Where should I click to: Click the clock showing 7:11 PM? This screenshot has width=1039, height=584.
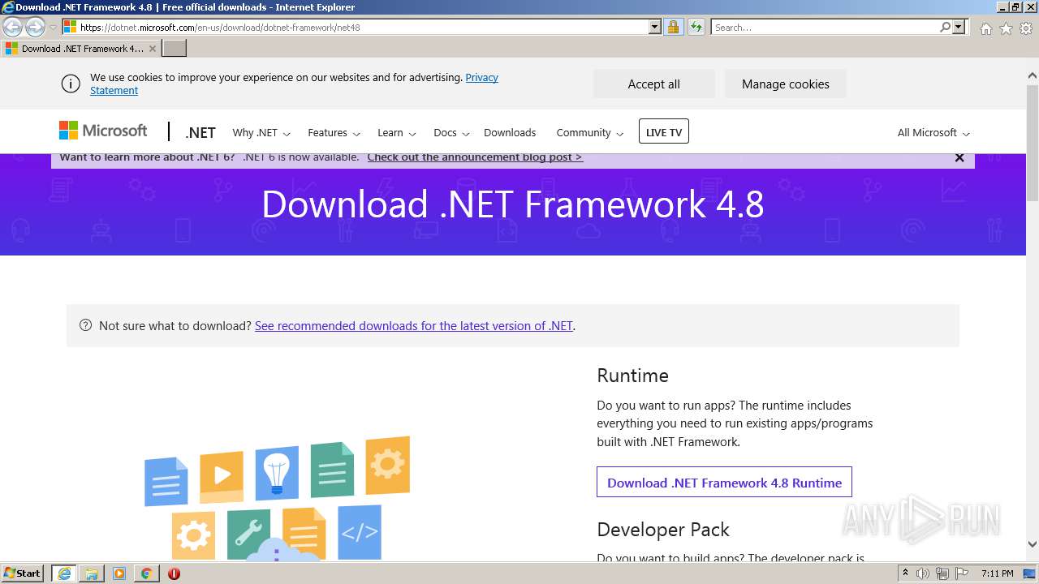click(998, 573)
